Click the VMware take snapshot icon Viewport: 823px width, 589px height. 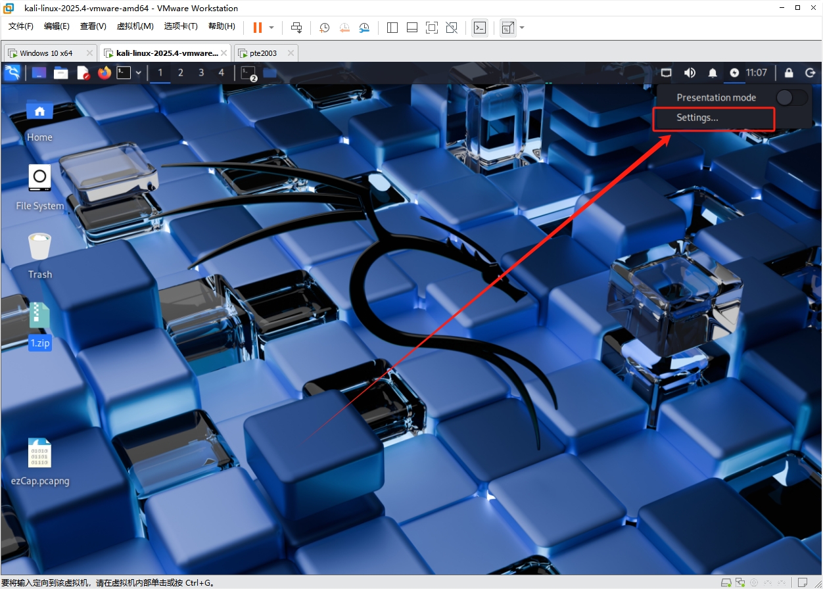coord(324,28)
